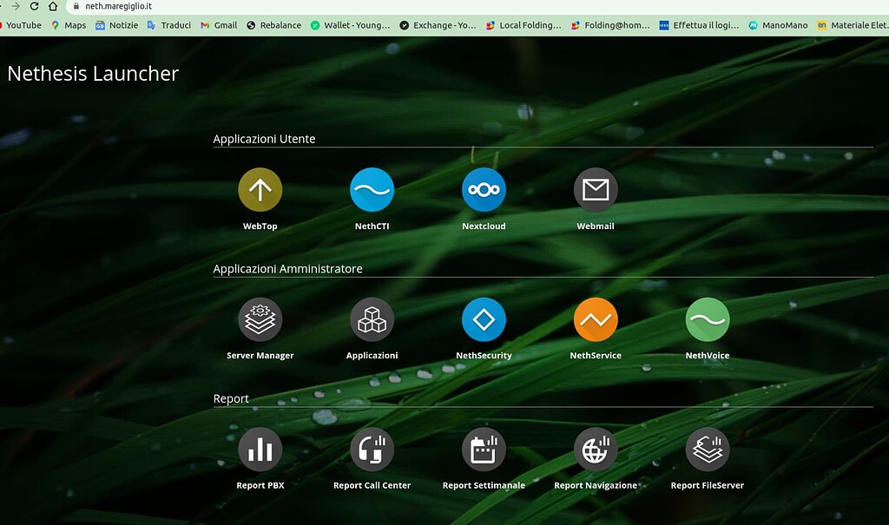Go to the browser home page
889x525 pixels.
53,6
